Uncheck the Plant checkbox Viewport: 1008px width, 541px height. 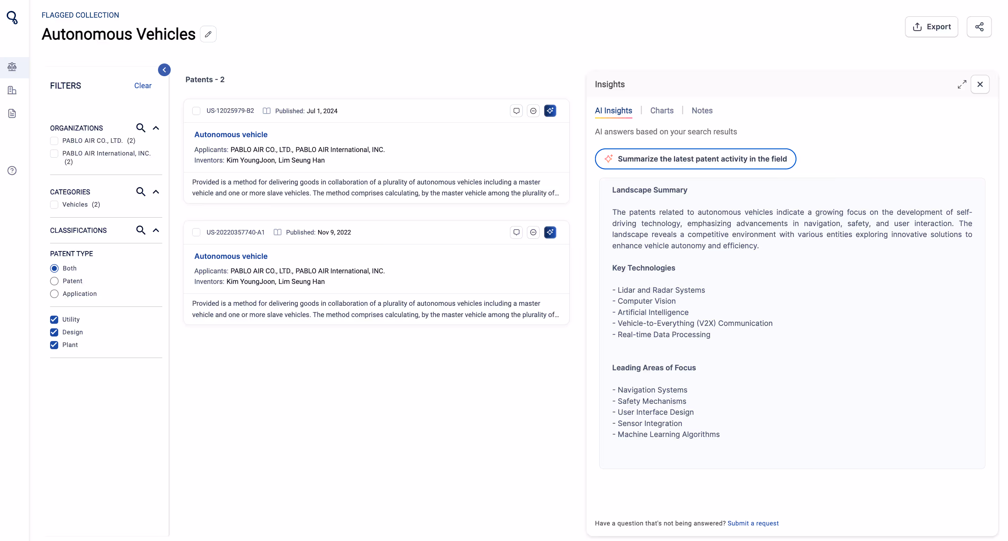[x=54, y=345]
